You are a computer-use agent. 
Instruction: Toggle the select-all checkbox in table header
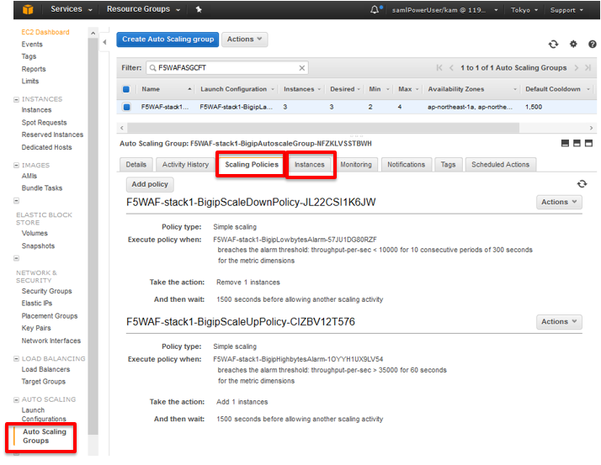[x=126, y=89]
